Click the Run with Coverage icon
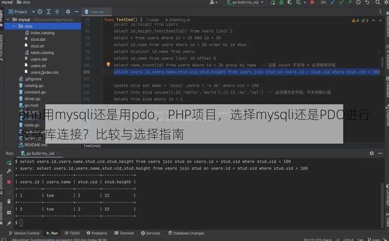The width and height of the screenshot is (389, 241). 290,2
